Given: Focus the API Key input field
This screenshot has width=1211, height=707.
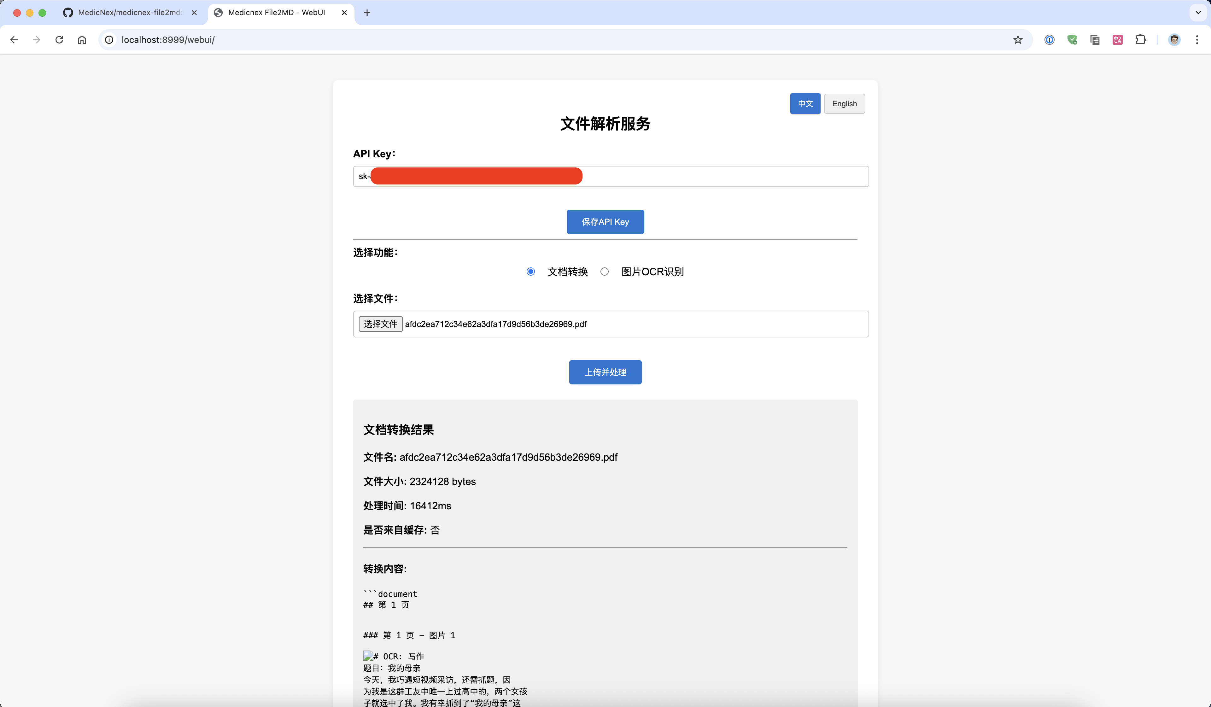Looking at the screenshot, I should (721, 176).
